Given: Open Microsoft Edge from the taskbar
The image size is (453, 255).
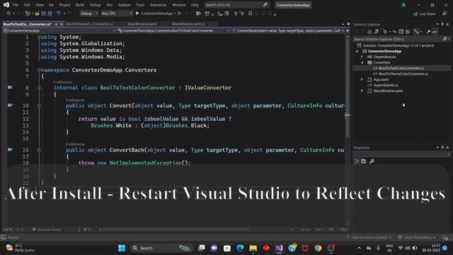Looking at the screenshot, I should click(x=240, y=248).
